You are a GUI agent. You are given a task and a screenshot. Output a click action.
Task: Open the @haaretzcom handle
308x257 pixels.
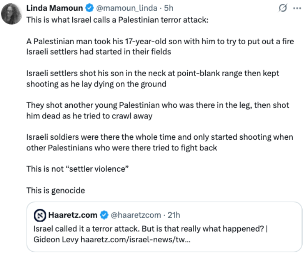click(x=136, y=215)
